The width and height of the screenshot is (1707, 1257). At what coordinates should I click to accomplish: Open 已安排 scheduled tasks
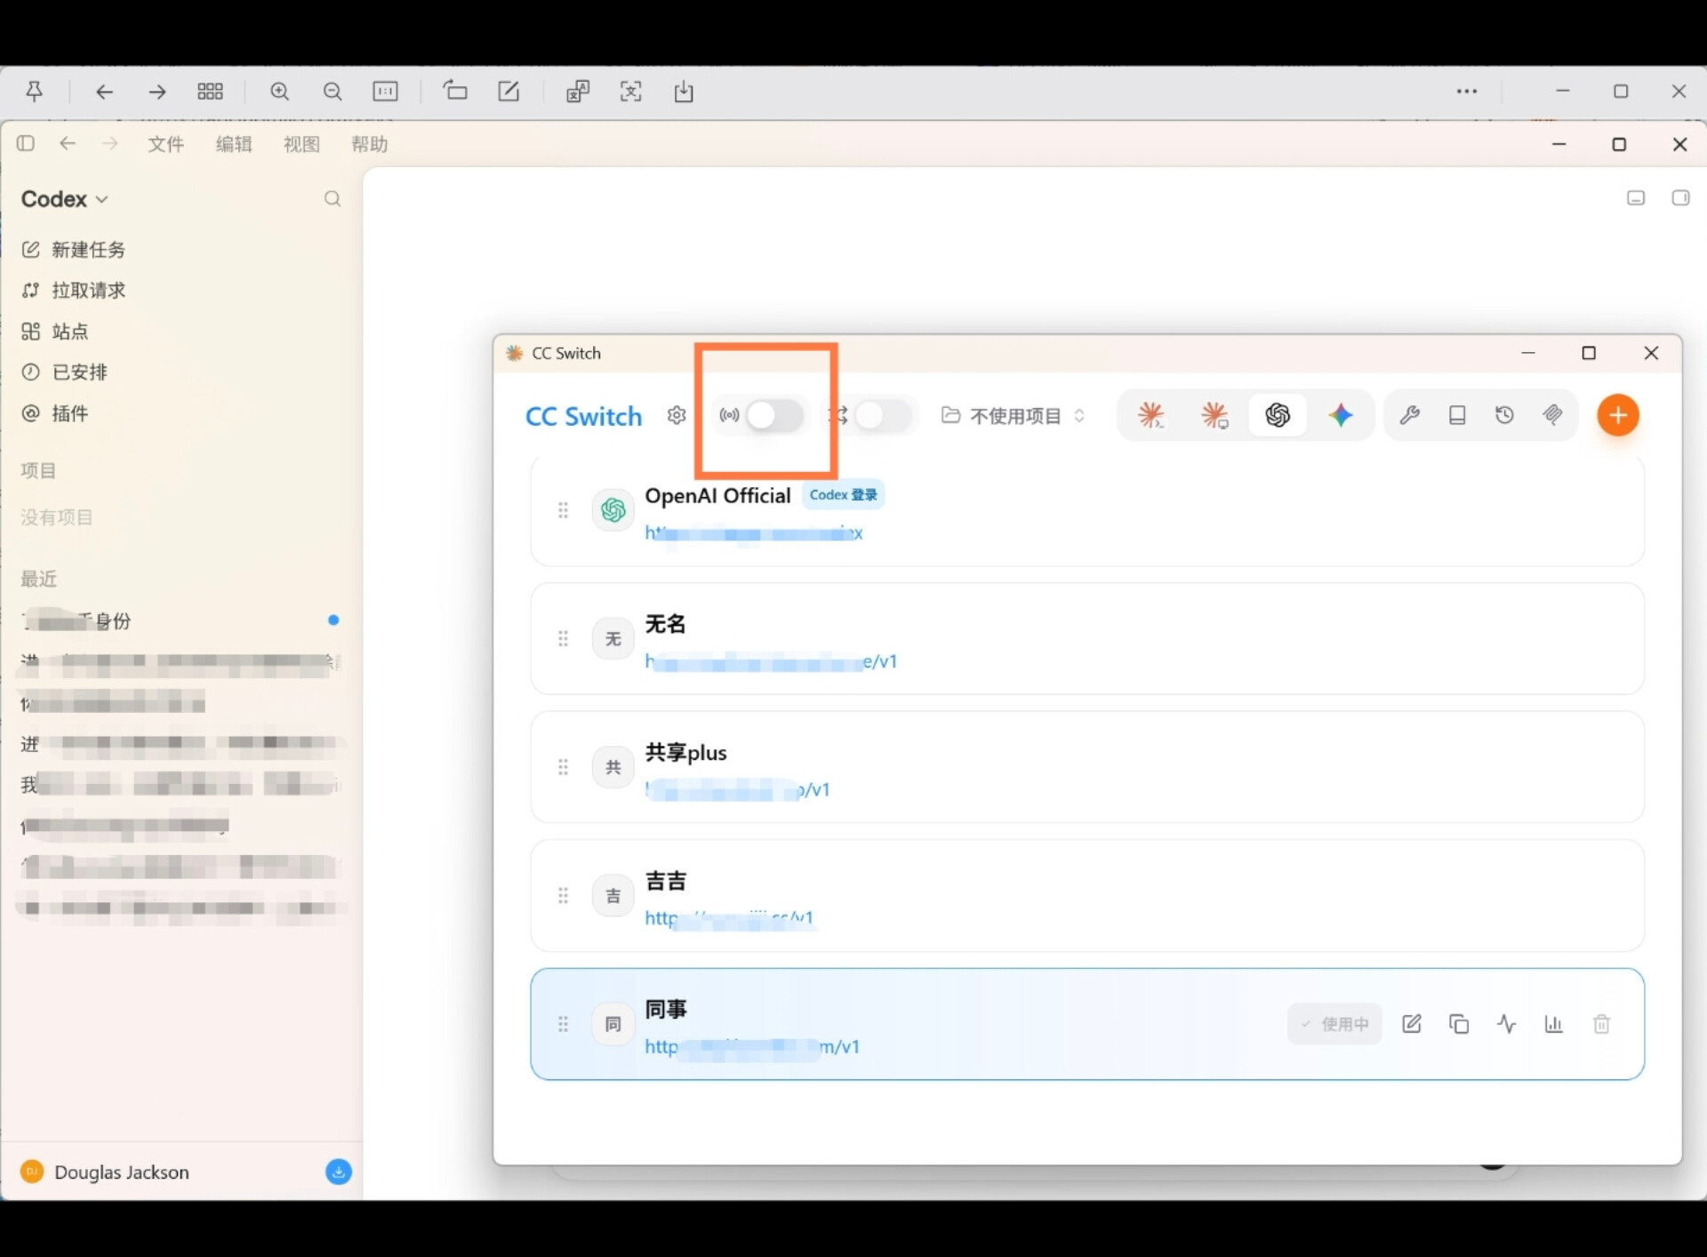[x=64, y=372]
